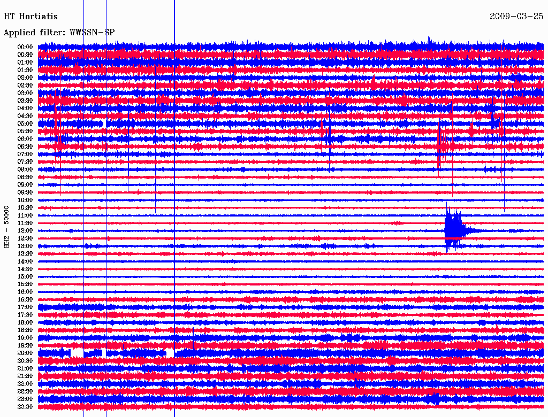Select the 18:00 time label
This screenshot has width=548, height=417.
tap(25, 323)
